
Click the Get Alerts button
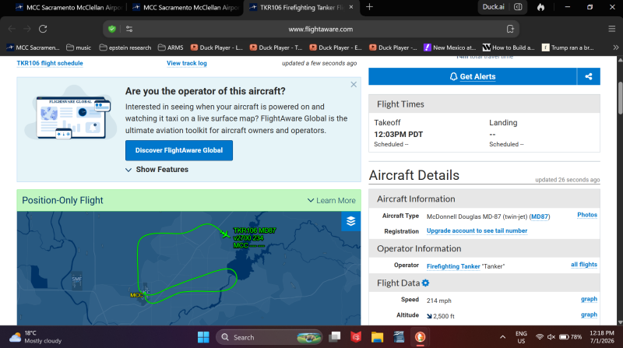(x=473, y=76)
